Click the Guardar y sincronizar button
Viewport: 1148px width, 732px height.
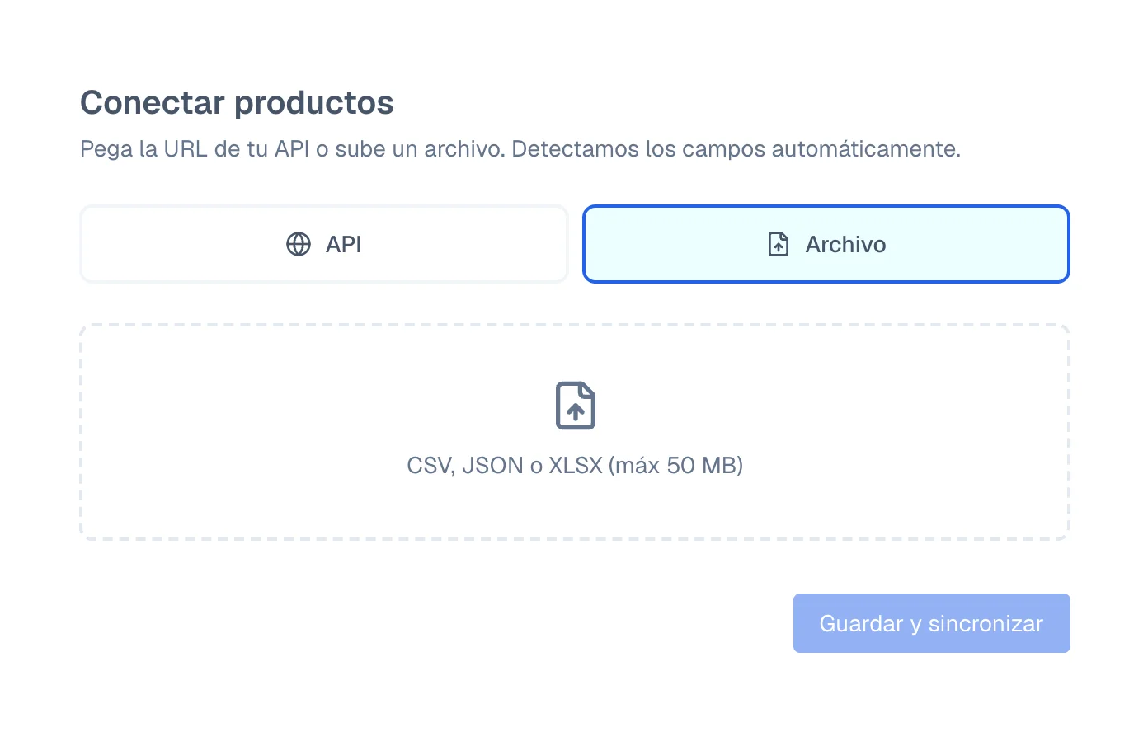(932, 623)
